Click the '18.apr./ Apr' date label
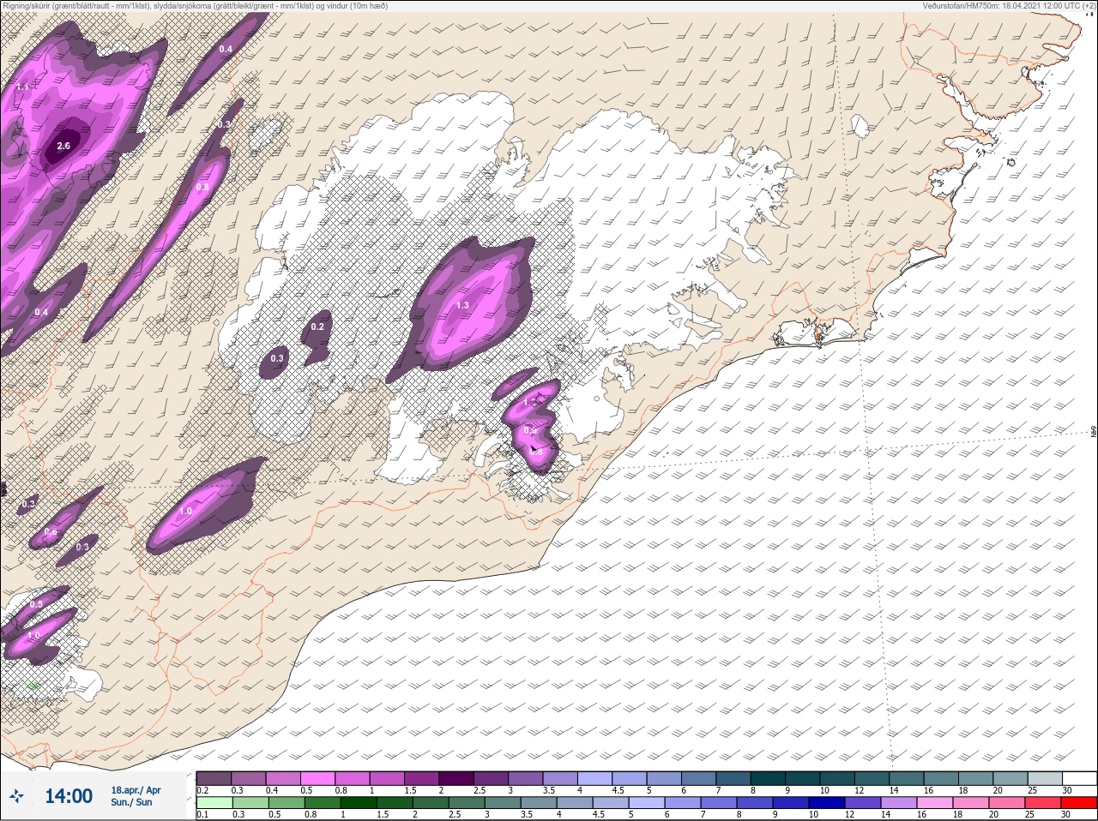 136,790
